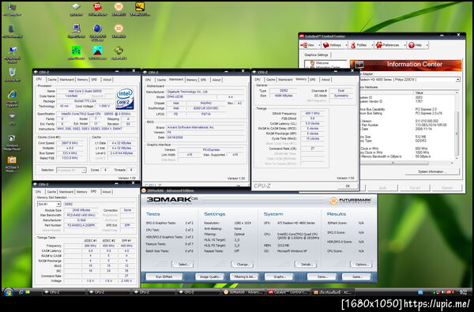This screenshot has width=474, height=312.
Task: Open the Graphics Settings tab in Catalyst
Action: tap(316, 55)
